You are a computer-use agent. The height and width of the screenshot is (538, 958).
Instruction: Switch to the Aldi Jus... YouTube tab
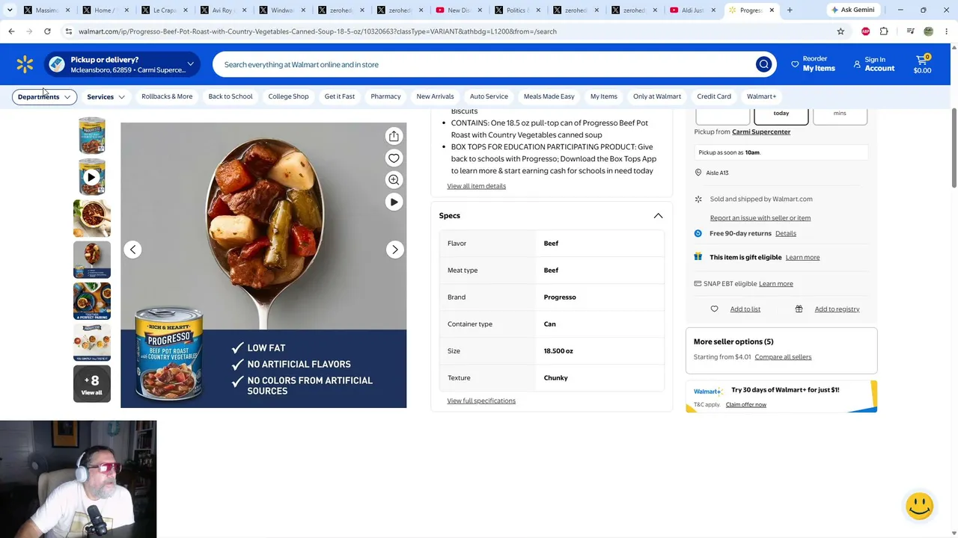[x=694, y=10]
